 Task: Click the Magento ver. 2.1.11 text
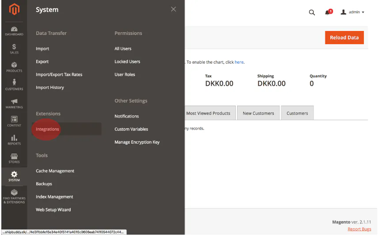tap(352, 222)
